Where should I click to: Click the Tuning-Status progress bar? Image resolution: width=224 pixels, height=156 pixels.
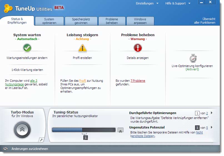point(84,130)
